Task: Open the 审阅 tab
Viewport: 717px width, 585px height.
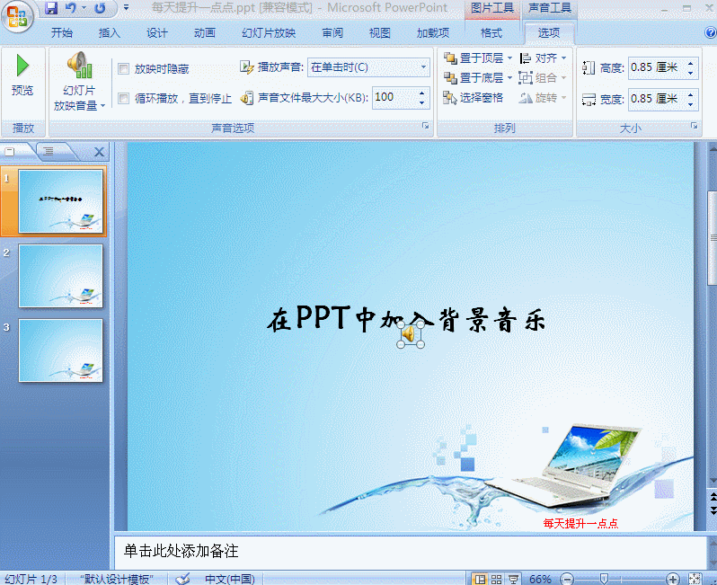Action: (x=332, y=32)
